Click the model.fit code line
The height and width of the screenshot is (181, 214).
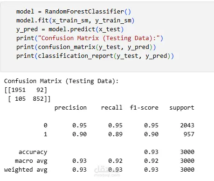point(76,21)
